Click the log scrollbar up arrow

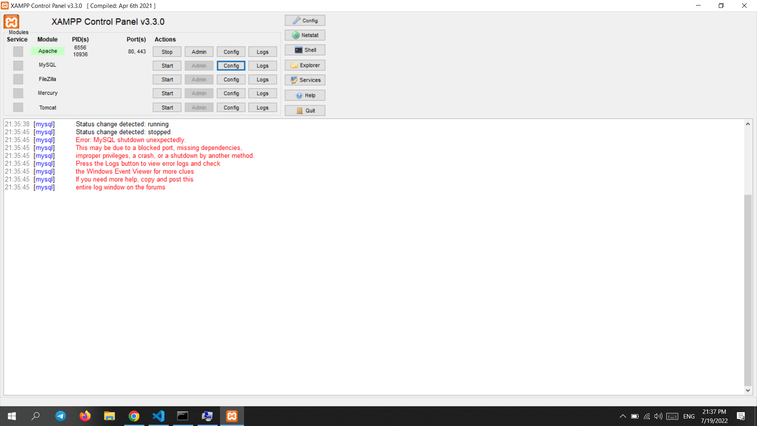(748, 124)
